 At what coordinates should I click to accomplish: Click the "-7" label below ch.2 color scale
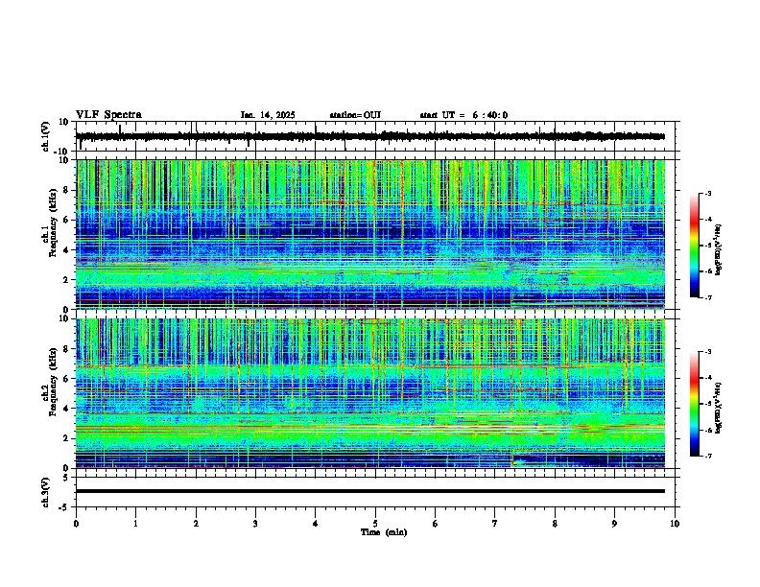pos(707,457)
